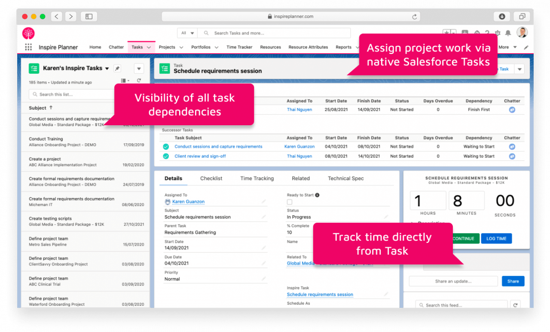
Task: Open Salesforce Setup gear icon
Action: tap(497, 33)
